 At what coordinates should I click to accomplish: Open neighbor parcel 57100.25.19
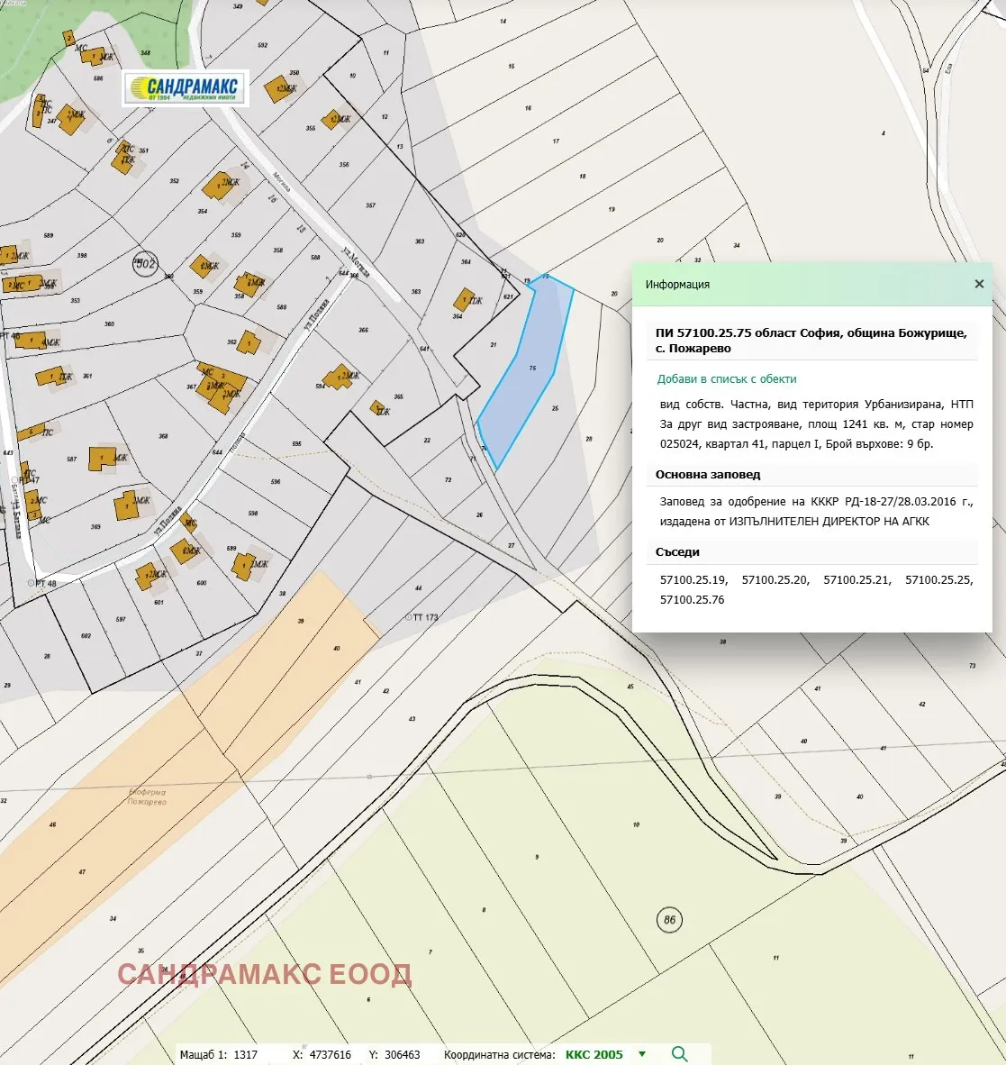[x=693, y=580]
